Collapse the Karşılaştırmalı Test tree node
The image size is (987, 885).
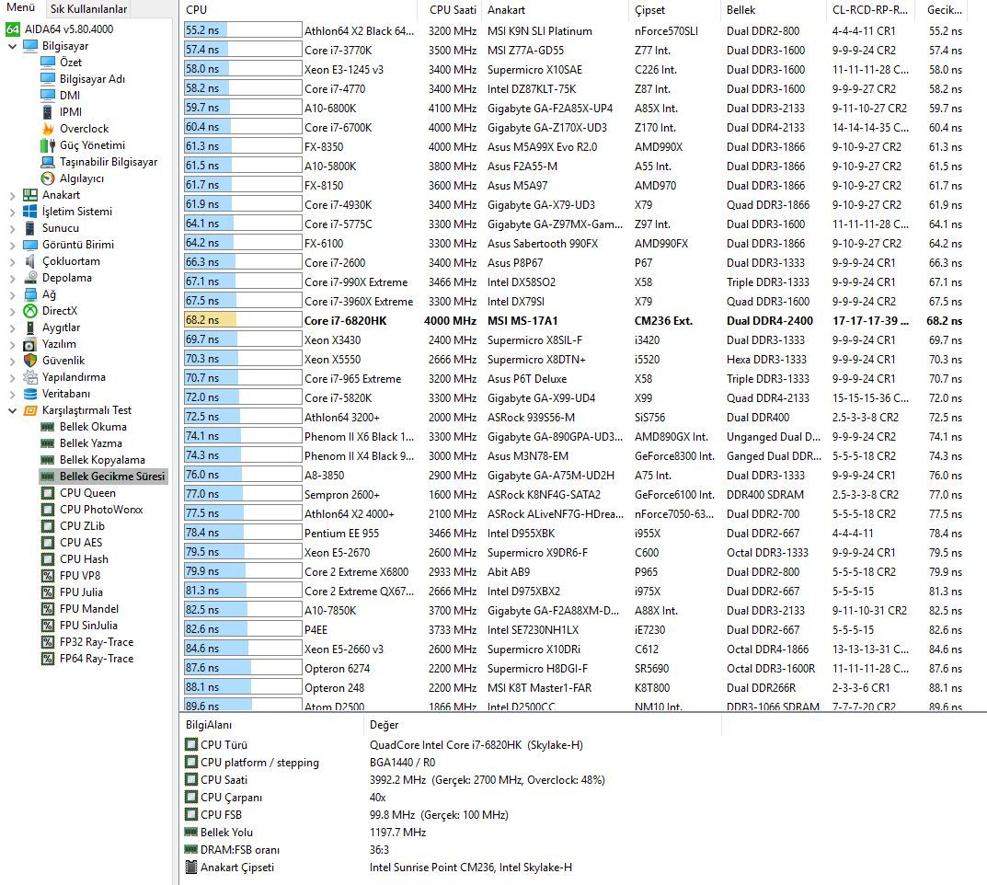pos(12,410)
